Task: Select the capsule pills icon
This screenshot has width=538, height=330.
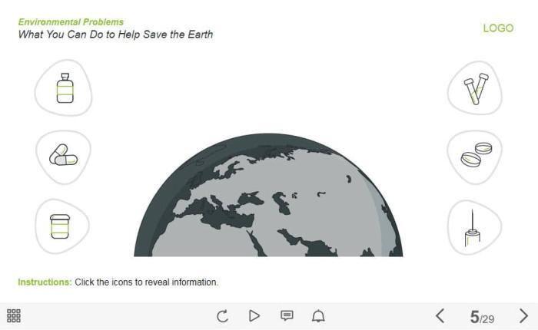Action: pyautogui.click(x=64, y=157)
